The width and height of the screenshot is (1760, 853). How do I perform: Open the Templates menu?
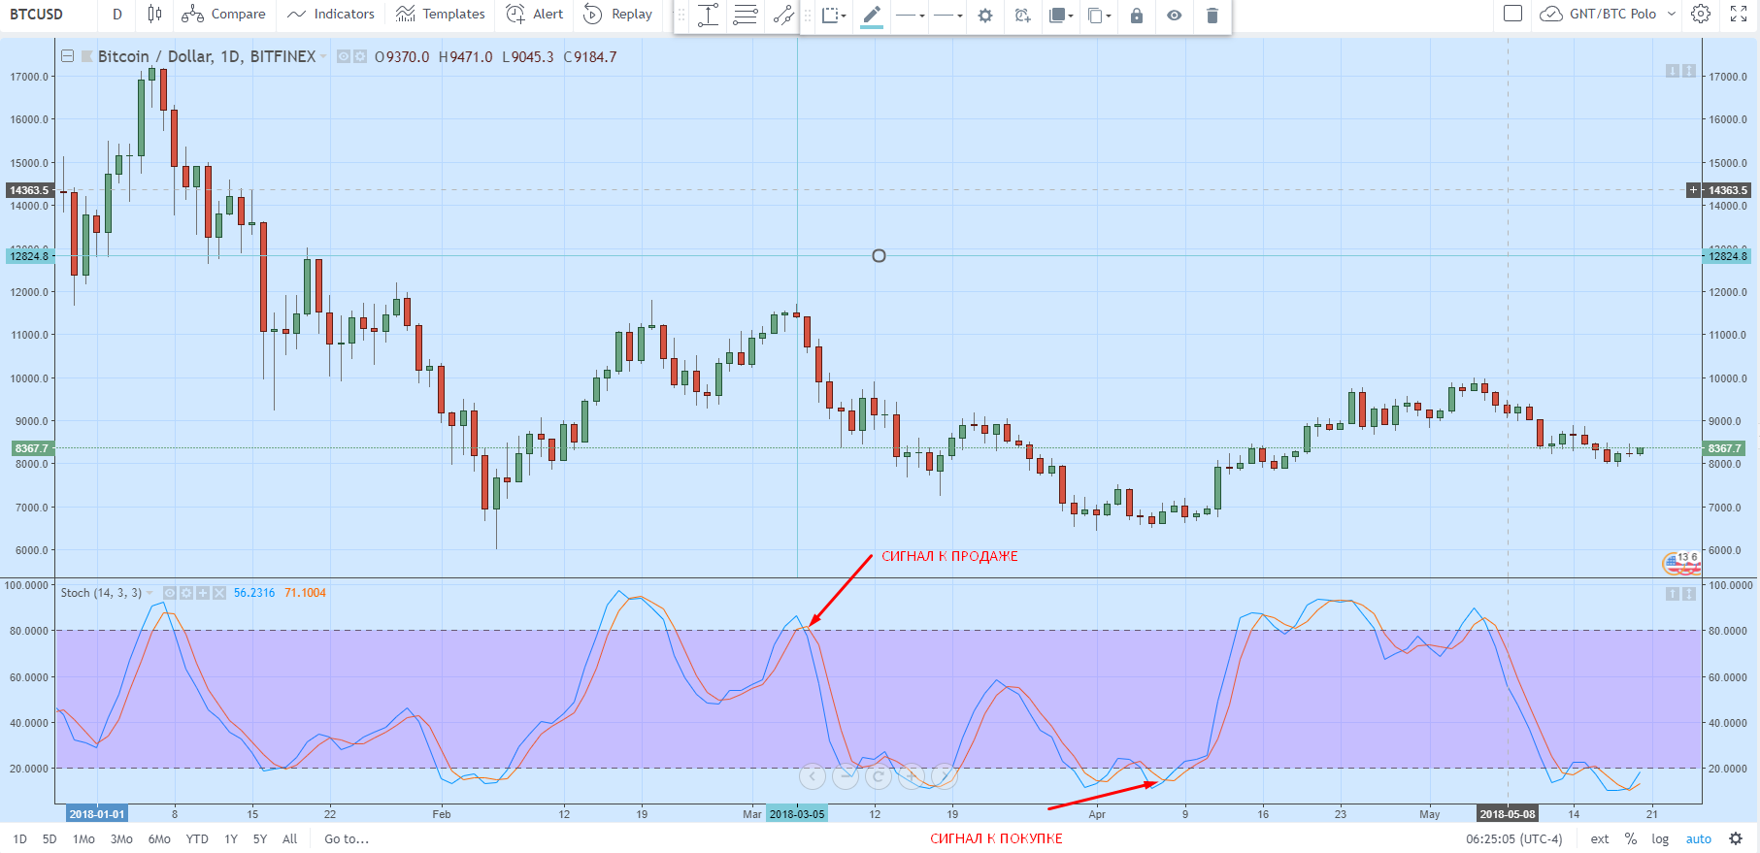pyautogui.click(x=441, y=14)
